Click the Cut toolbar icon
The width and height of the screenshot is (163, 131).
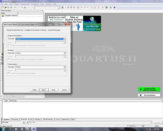[x=19, y=7]
